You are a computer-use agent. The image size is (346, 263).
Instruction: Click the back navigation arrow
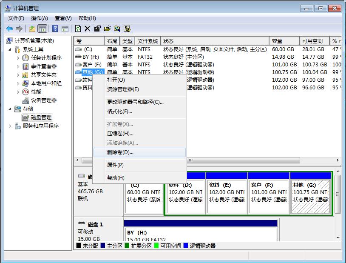tap(9, 29)
